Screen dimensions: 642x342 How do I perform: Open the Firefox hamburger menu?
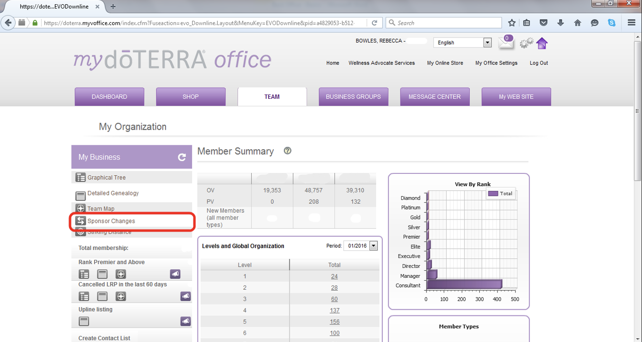(x=632, y=23)
